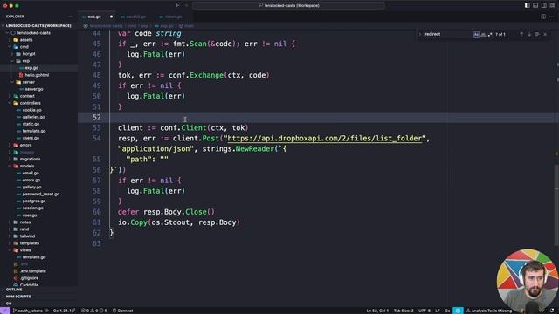The image size is (559, 314).
Task: Open hello.gohtml file
Action: tap(38, 75)
